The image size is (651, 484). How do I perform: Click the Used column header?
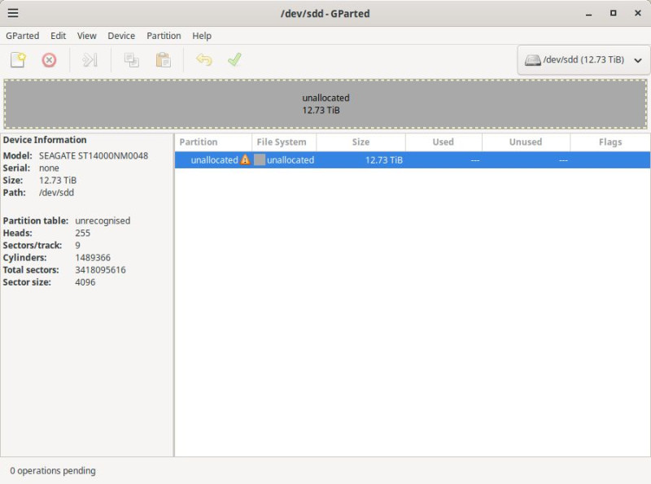tap(443, 142)
